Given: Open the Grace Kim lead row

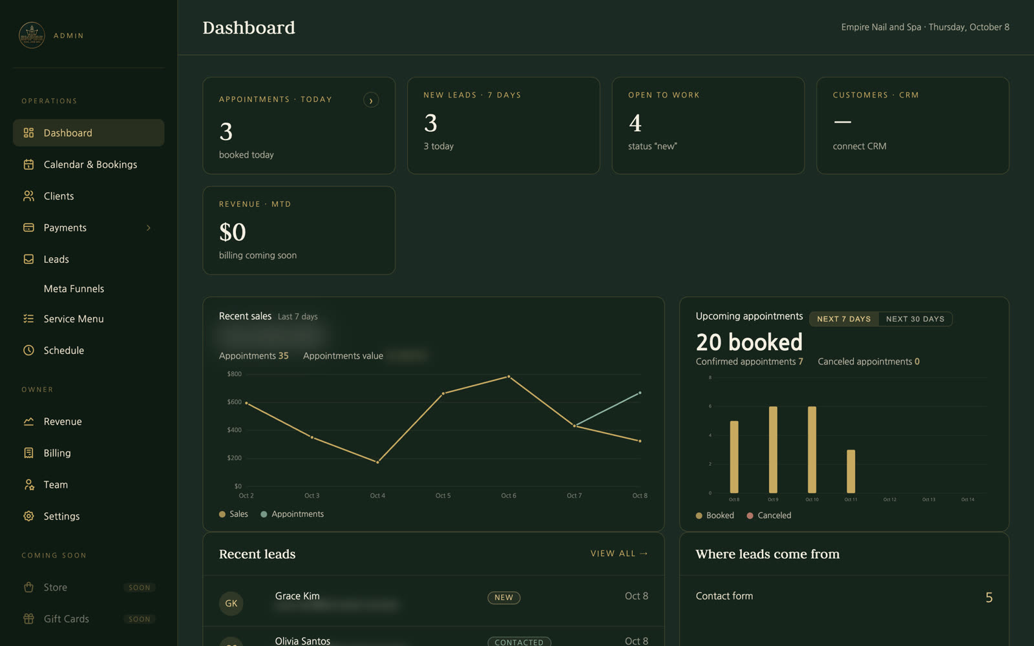Looking at the screenshot, I should click(x=434, y=601).
